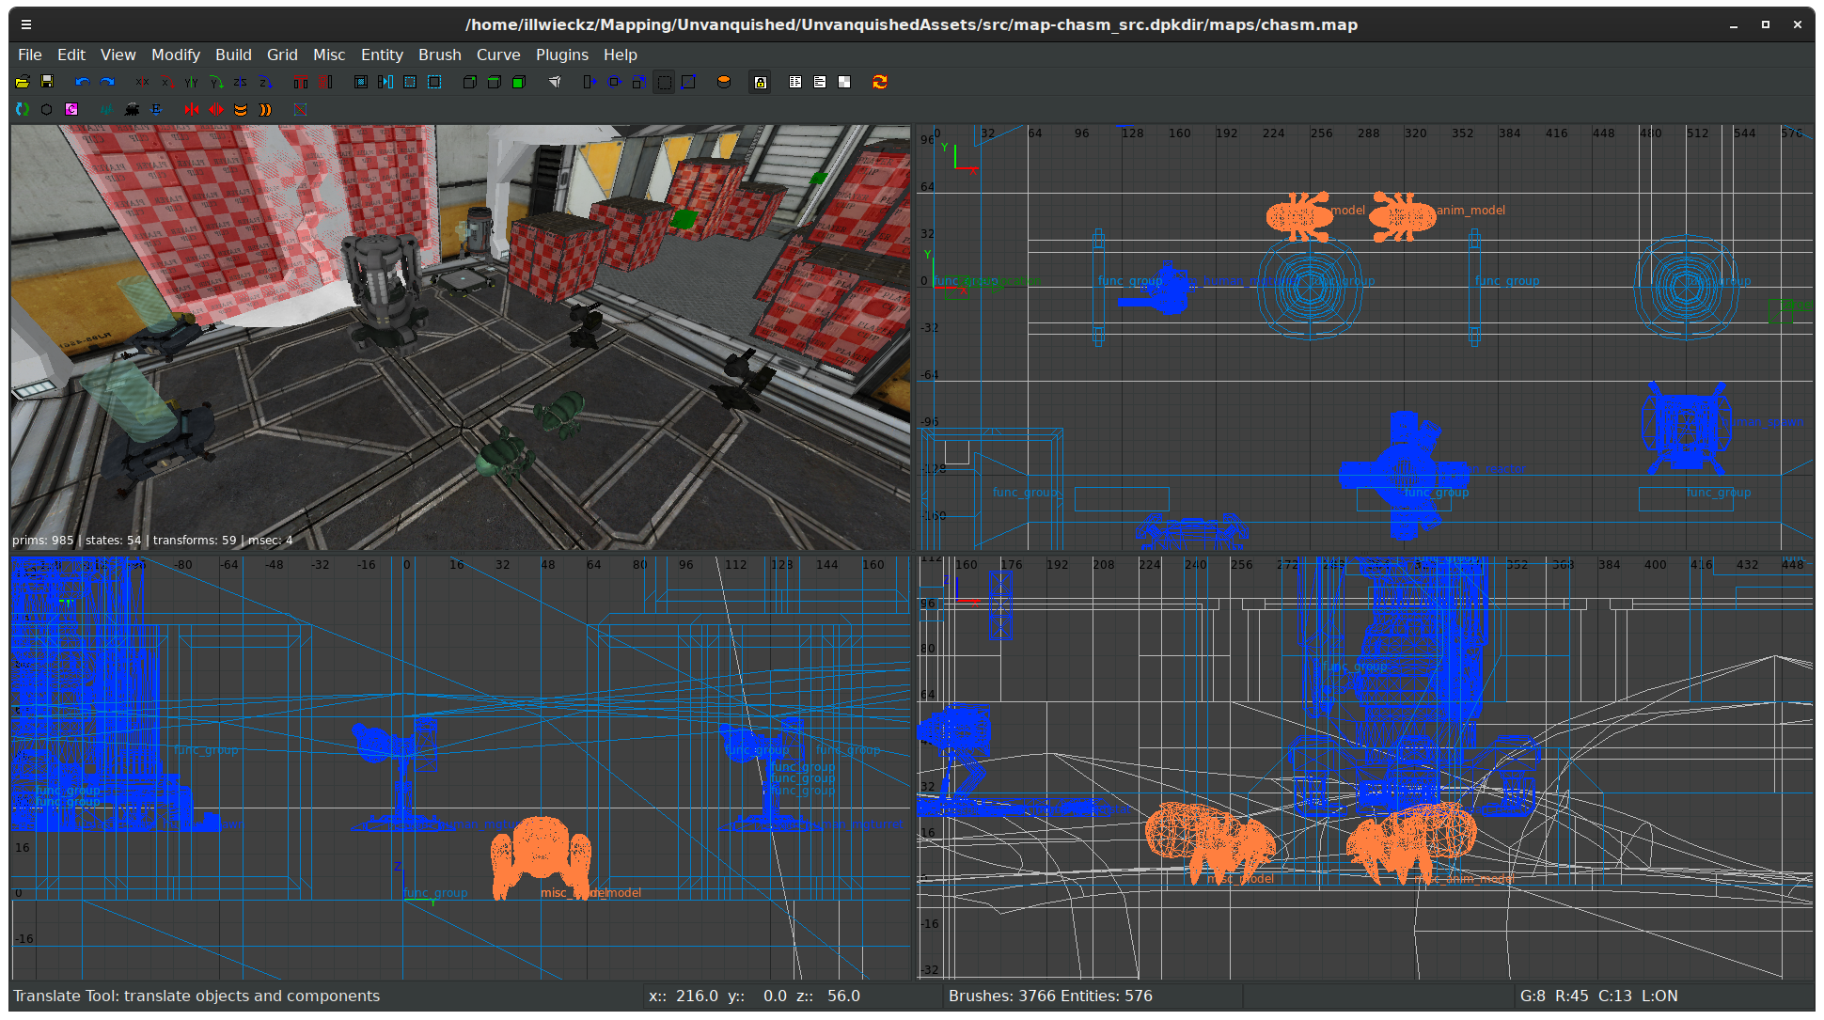This screenshot has width=1824, height=1020.
Task: Flip selection along the X axis
Action: point(143,82)
